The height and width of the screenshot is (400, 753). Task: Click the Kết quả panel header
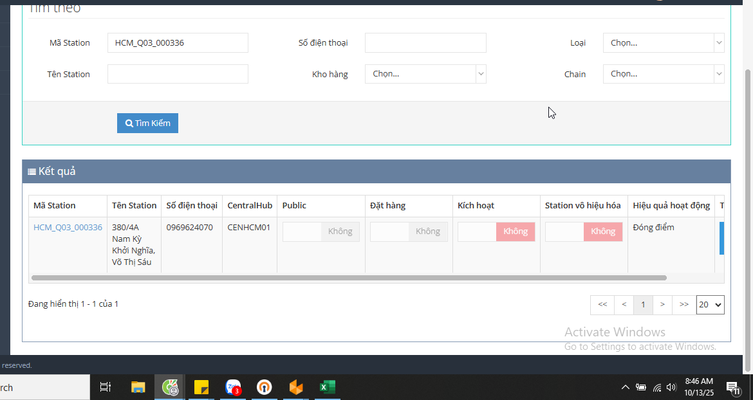(x=376, y=171)
